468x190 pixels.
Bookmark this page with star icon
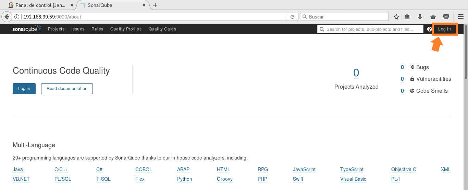(396, 17)
